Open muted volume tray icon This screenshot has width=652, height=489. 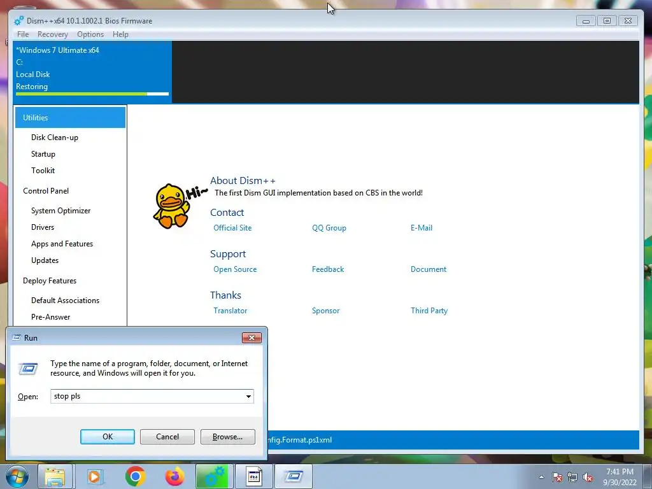tap(588, 477)
